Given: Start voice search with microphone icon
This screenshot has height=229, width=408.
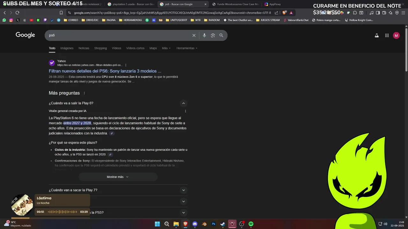Looking at the screenshot, I should click(204, 35).
